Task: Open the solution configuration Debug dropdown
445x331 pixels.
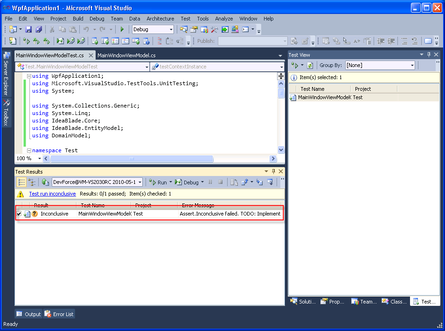Action: (171, 29)
